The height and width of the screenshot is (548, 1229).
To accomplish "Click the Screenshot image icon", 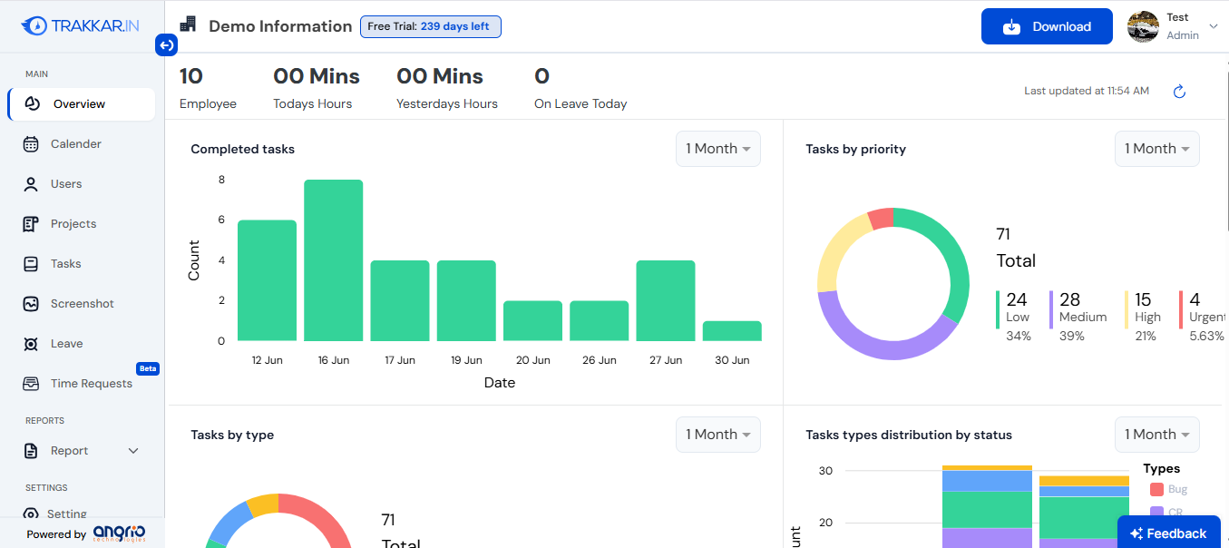I will 31,303.
